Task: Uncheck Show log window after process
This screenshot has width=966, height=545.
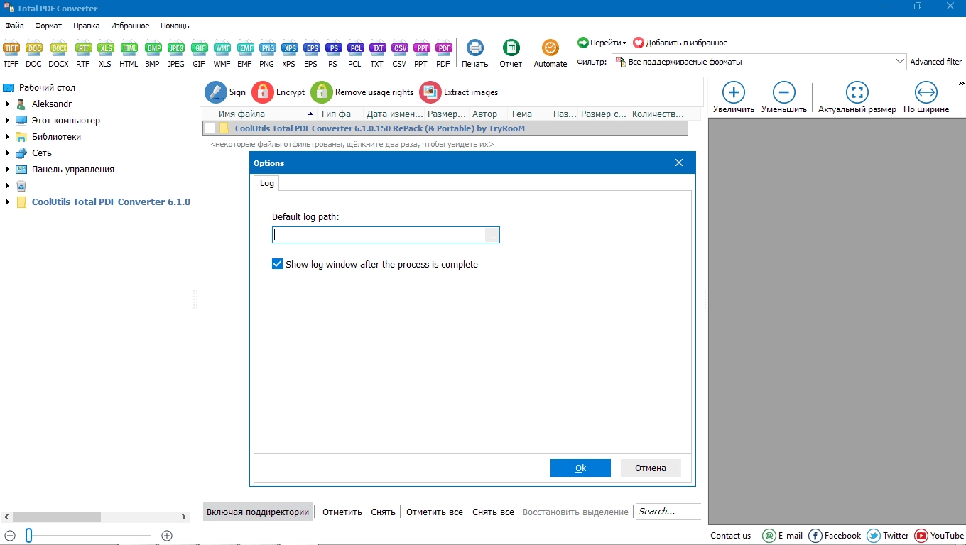Action: [x=278, y=264]
